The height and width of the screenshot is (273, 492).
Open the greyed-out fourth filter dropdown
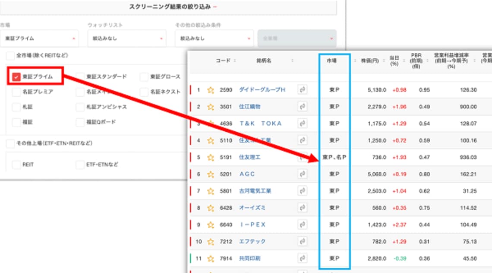[x=297, y=38]
